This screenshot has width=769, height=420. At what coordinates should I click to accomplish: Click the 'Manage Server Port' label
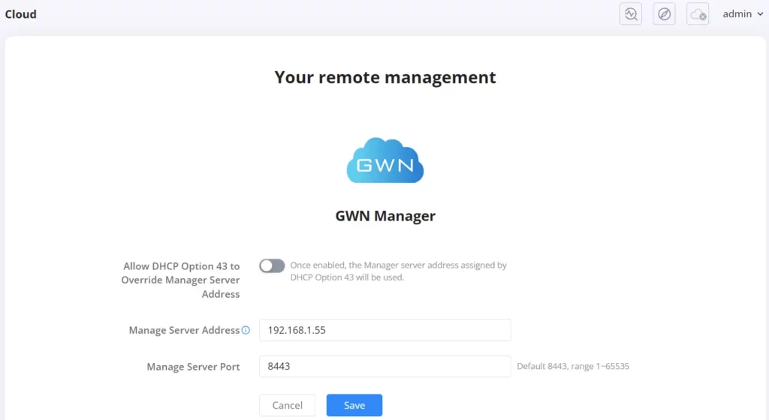pyautogui.click(x=193, y=367)
